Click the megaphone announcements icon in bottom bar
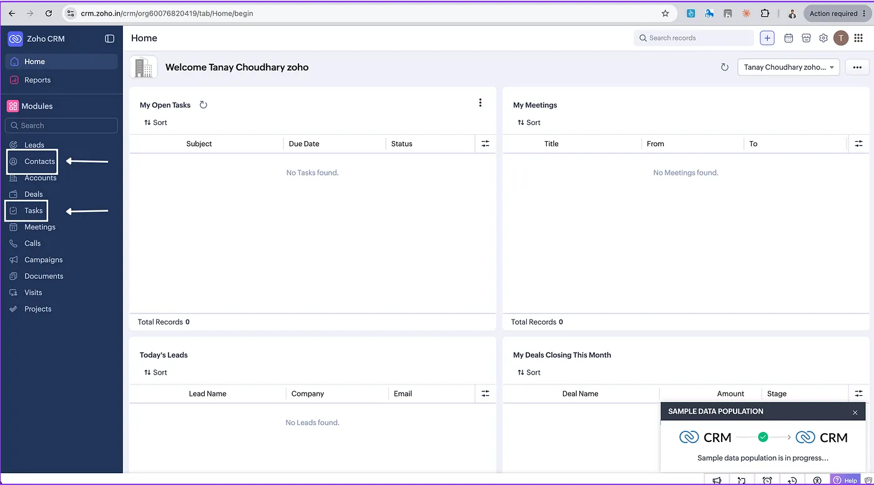The width and height of the screenshot is (874, 485). [717, 480]
